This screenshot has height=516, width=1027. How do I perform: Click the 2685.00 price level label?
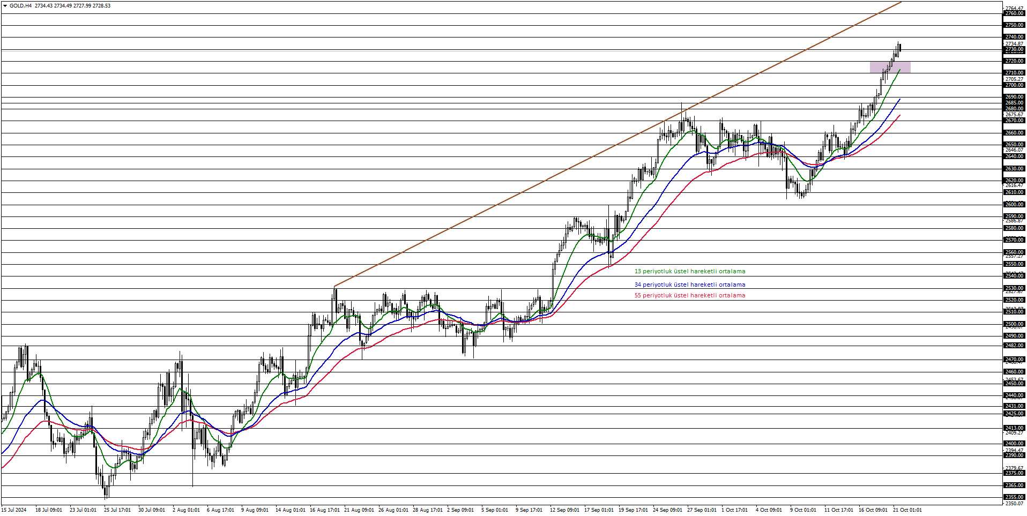tap(1014, 103)
